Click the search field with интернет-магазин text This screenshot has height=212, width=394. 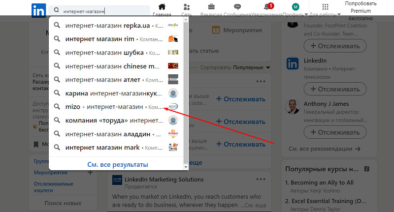[x=99, y=11]
